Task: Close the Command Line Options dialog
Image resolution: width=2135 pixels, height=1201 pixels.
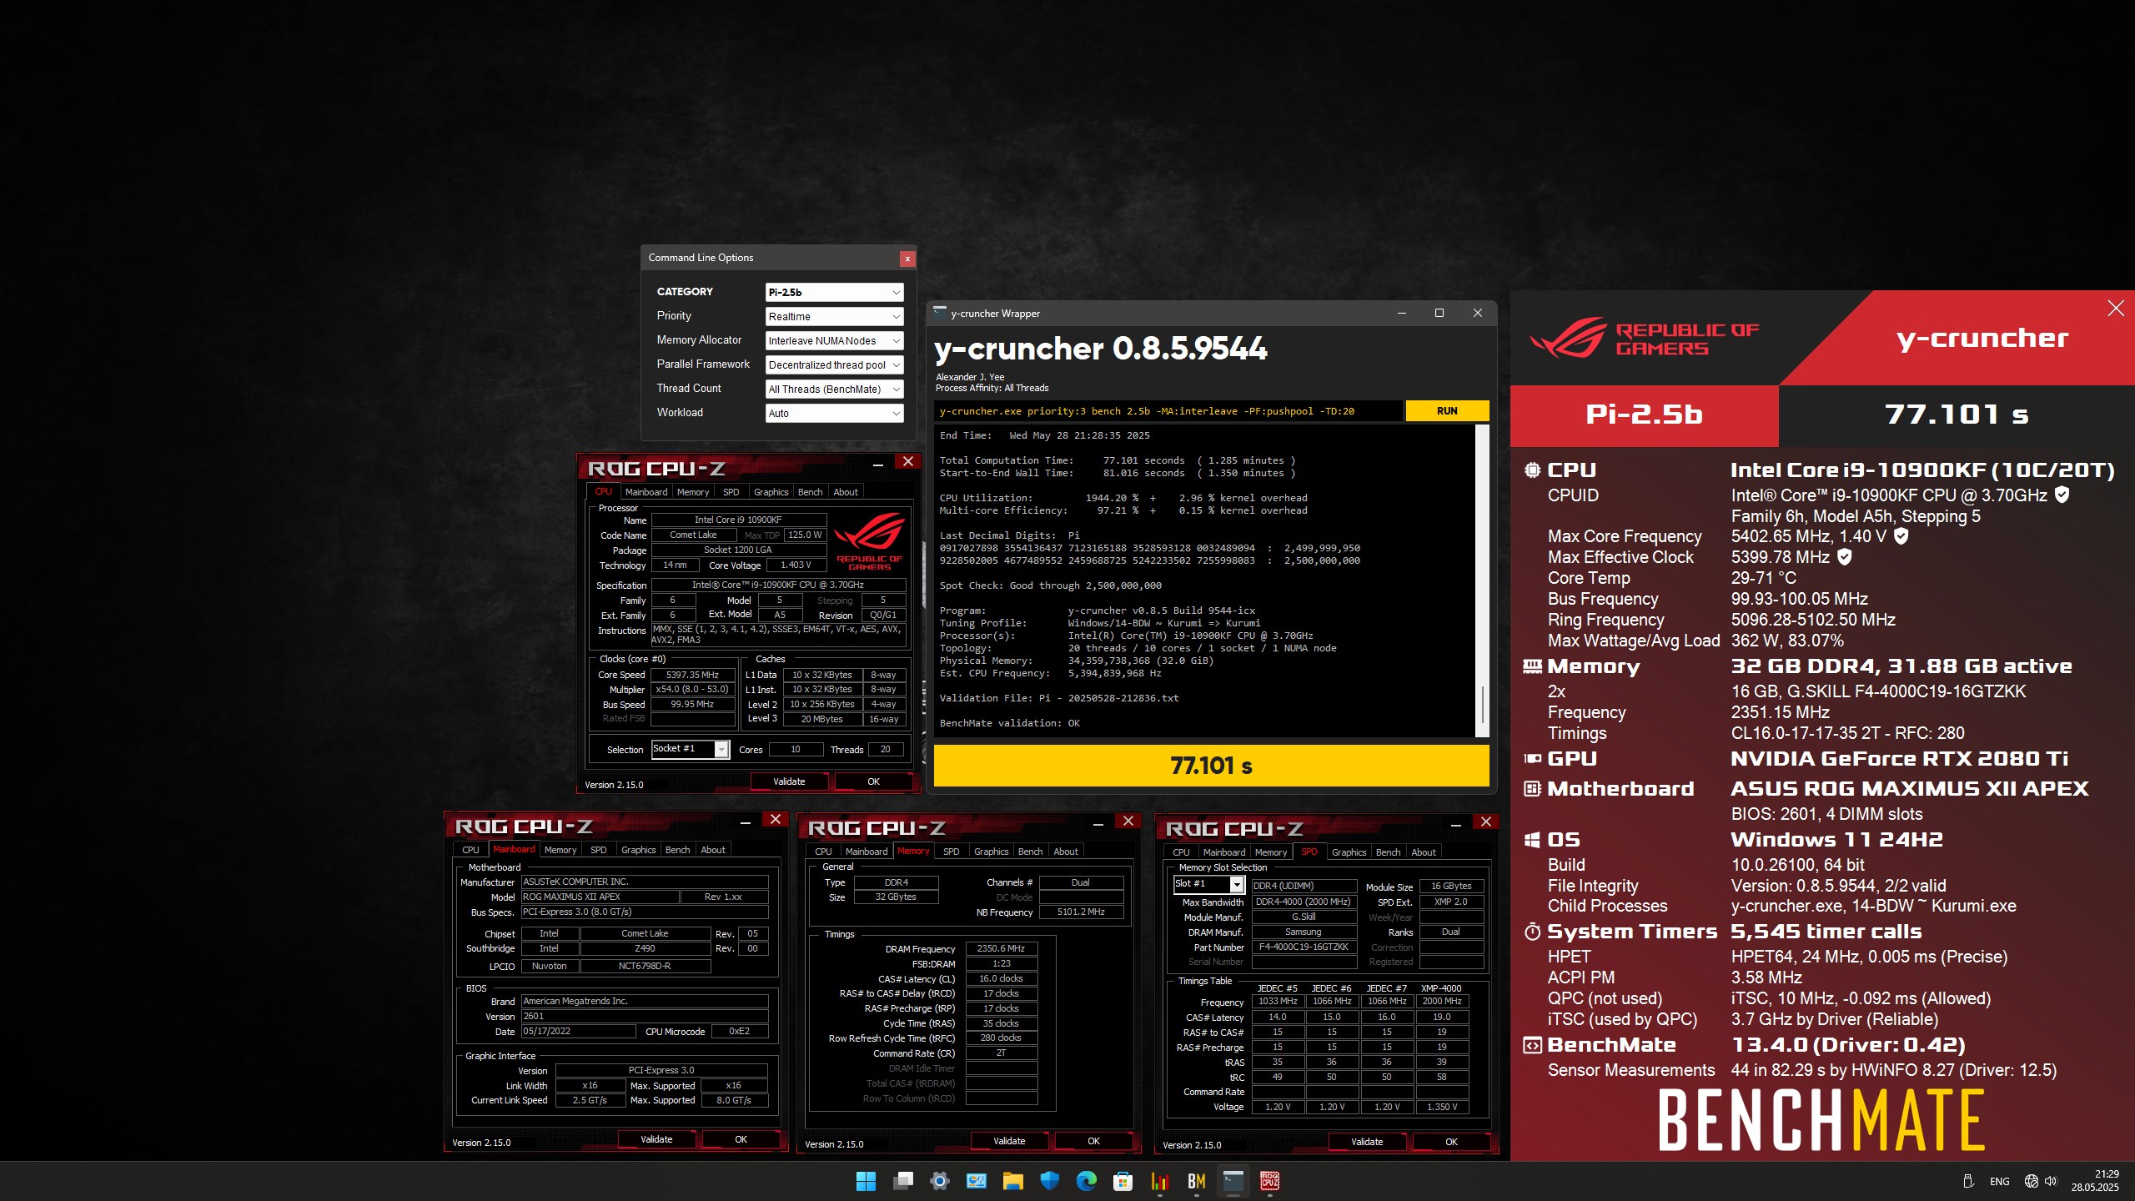Action: [x=907, y=259]
